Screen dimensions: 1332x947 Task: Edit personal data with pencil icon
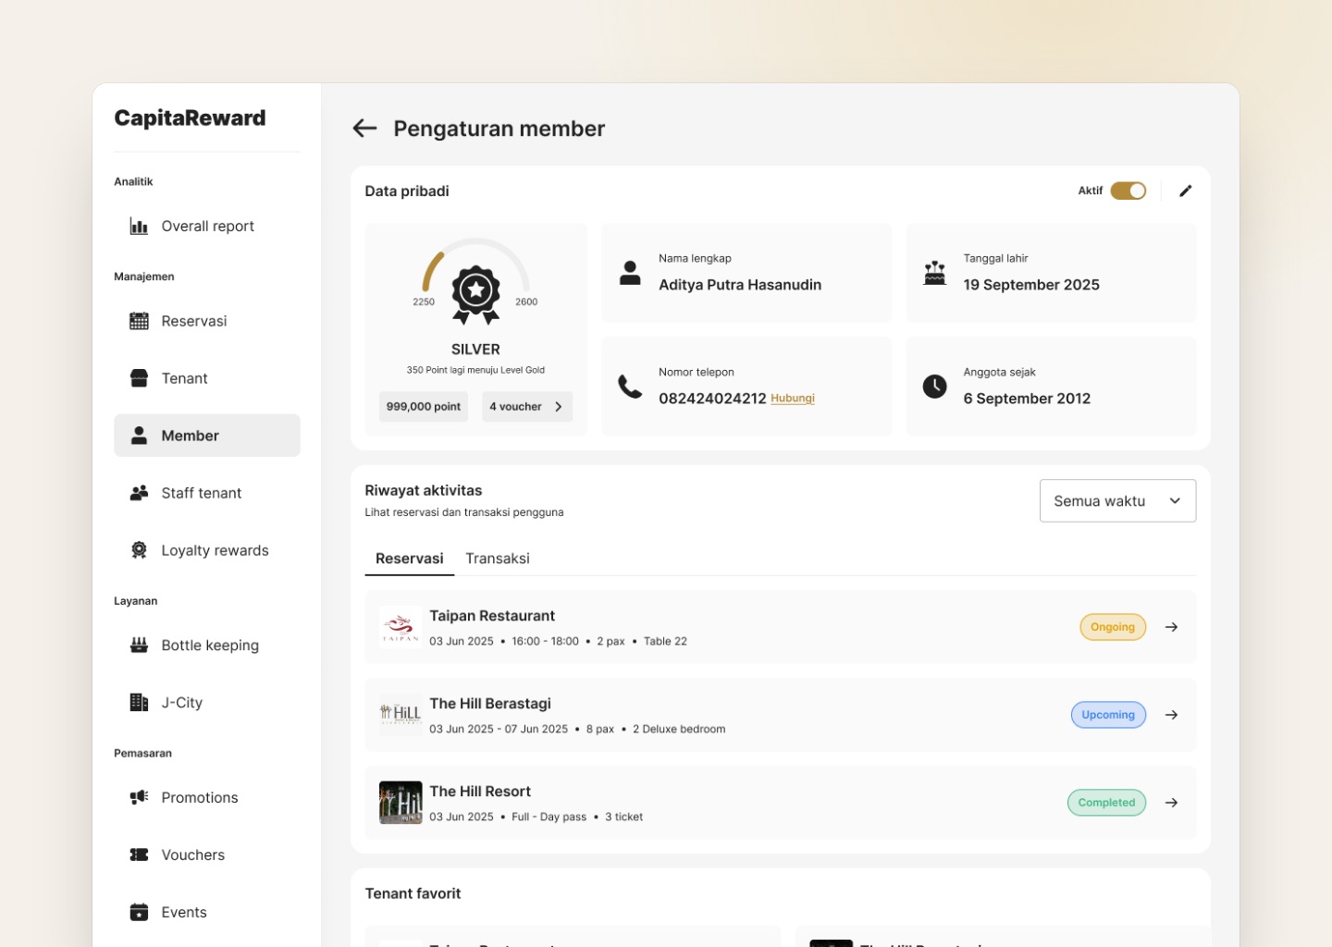[1185, 191]
